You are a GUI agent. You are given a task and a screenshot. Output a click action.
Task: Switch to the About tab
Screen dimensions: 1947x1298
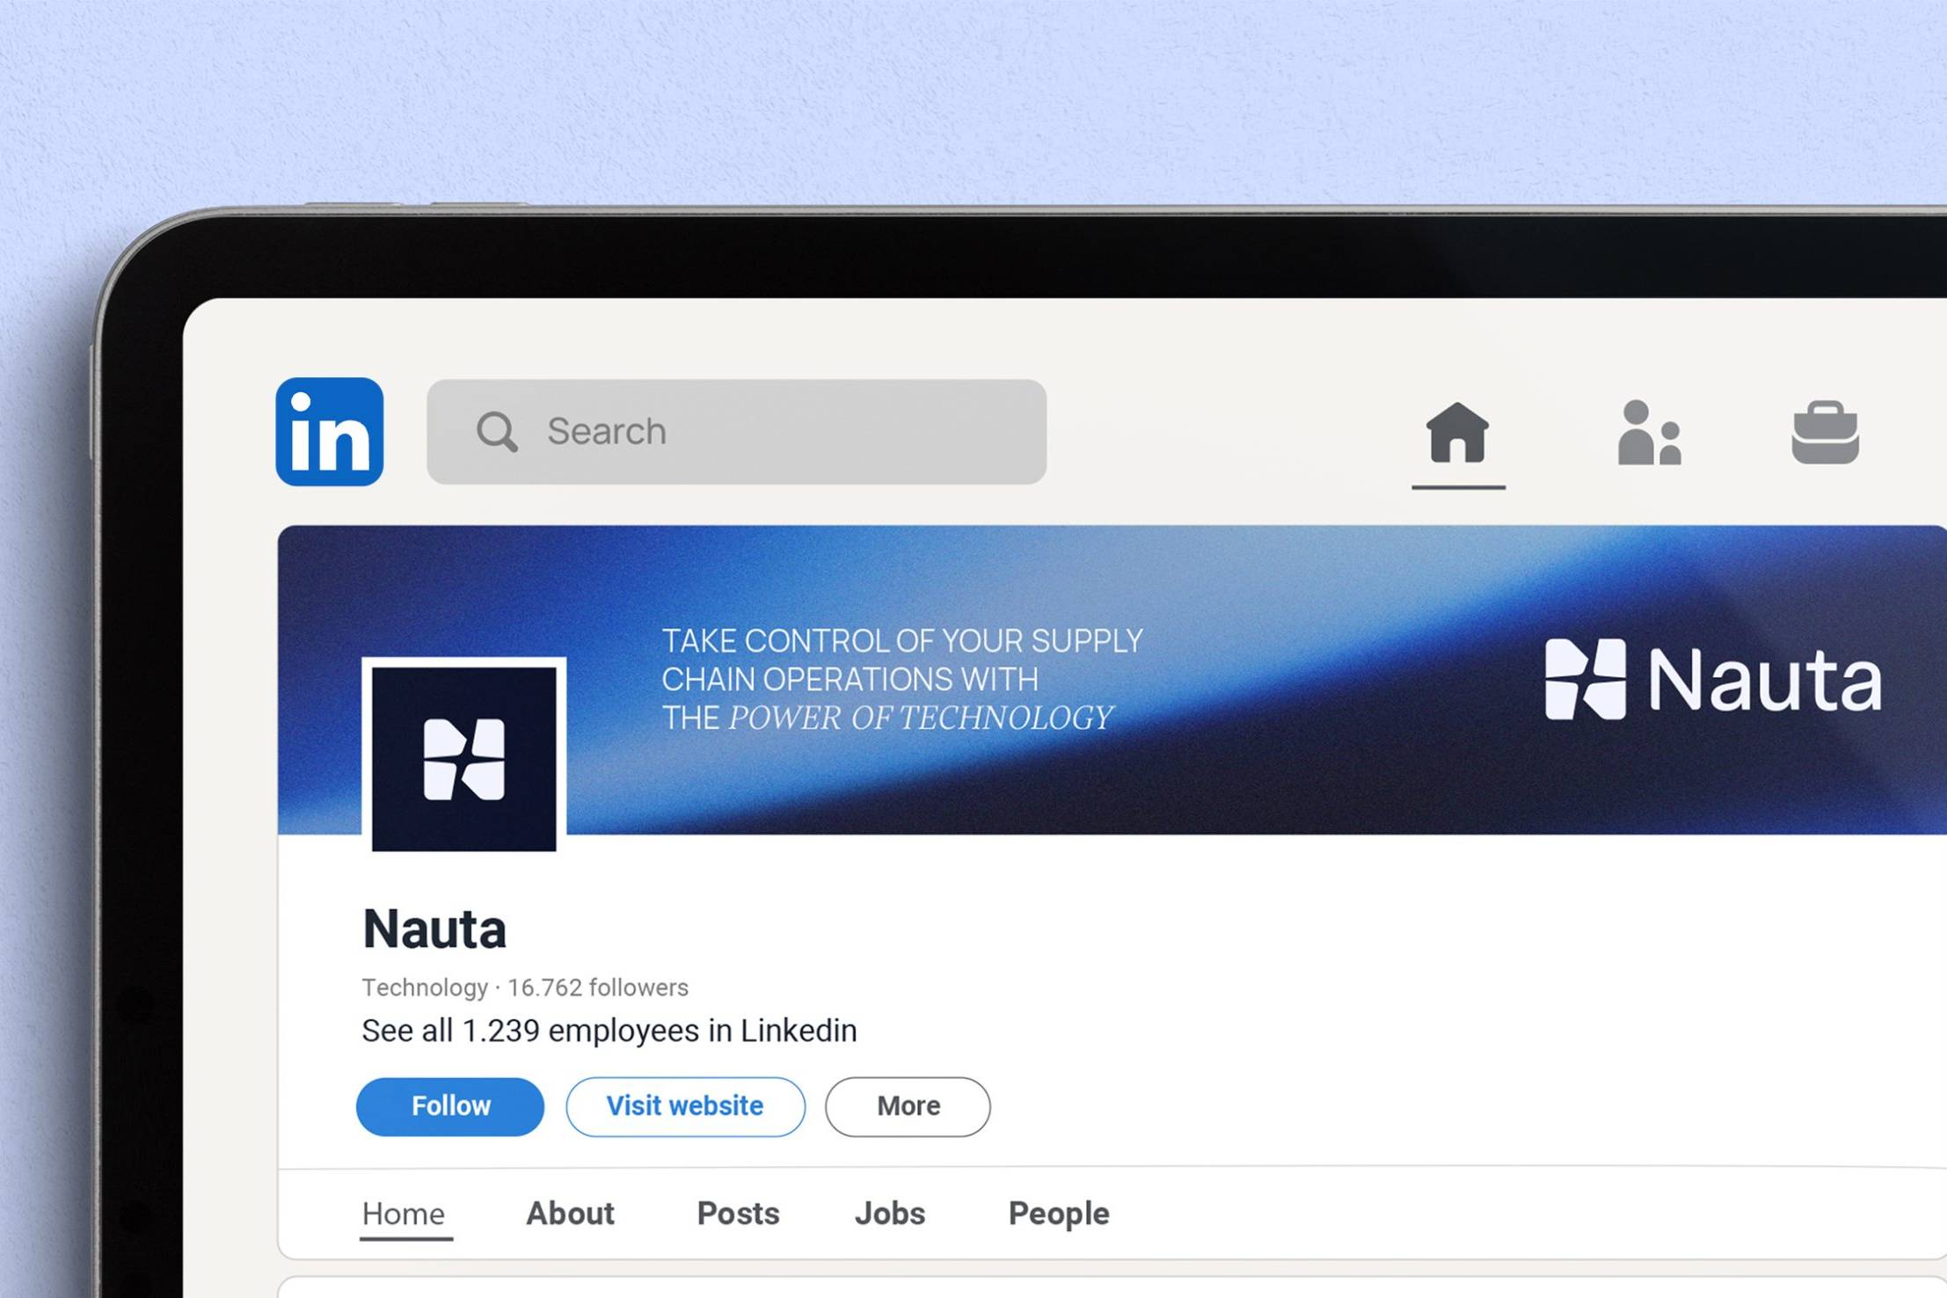570,1214
